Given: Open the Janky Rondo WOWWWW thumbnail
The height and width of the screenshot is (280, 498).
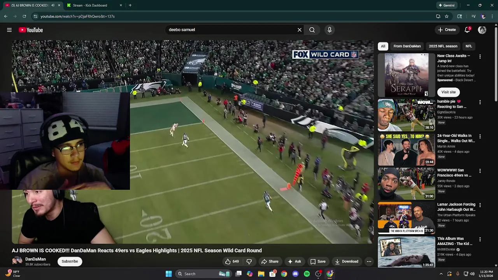Looking at the screenshot, I should [x=407, y=184].
